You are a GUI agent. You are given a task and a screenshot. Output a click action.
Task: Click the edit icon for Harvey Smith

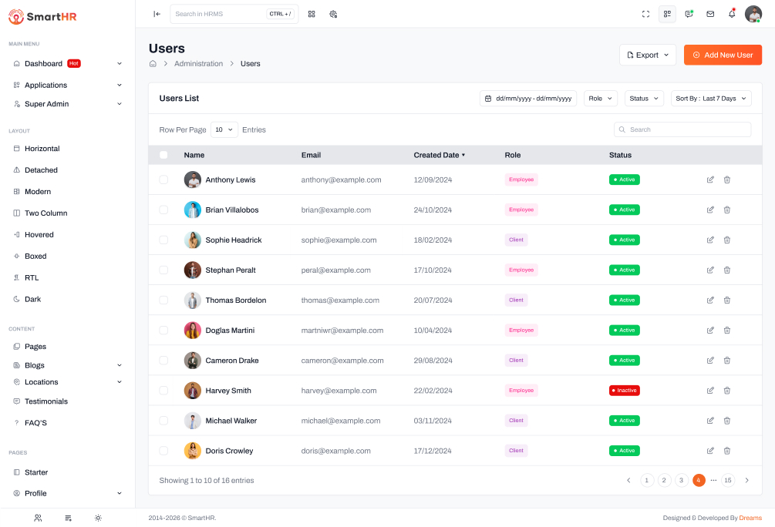click(x=710, y=391)
